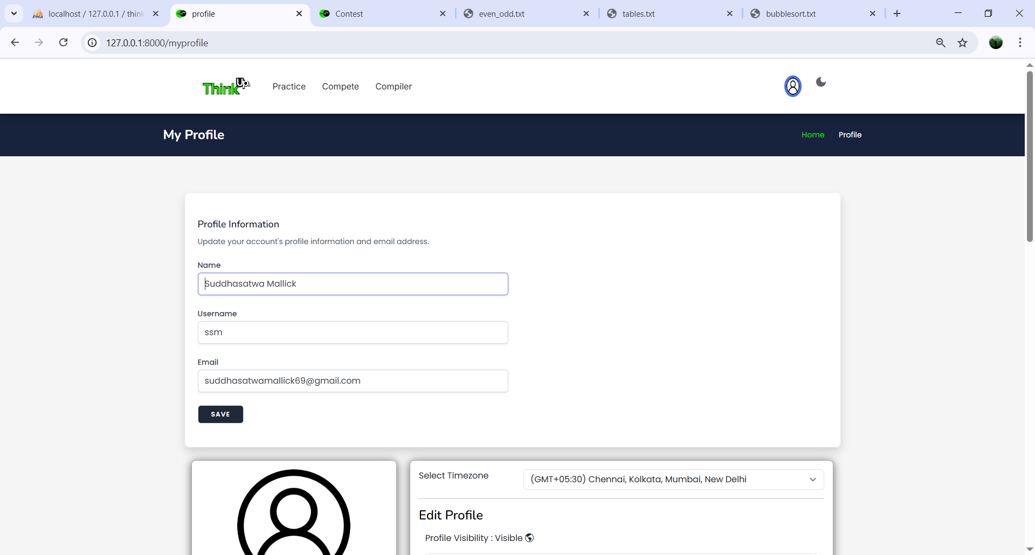Switch to the Contest tab
Screen dimensions: 1035x555
[349, 14]
